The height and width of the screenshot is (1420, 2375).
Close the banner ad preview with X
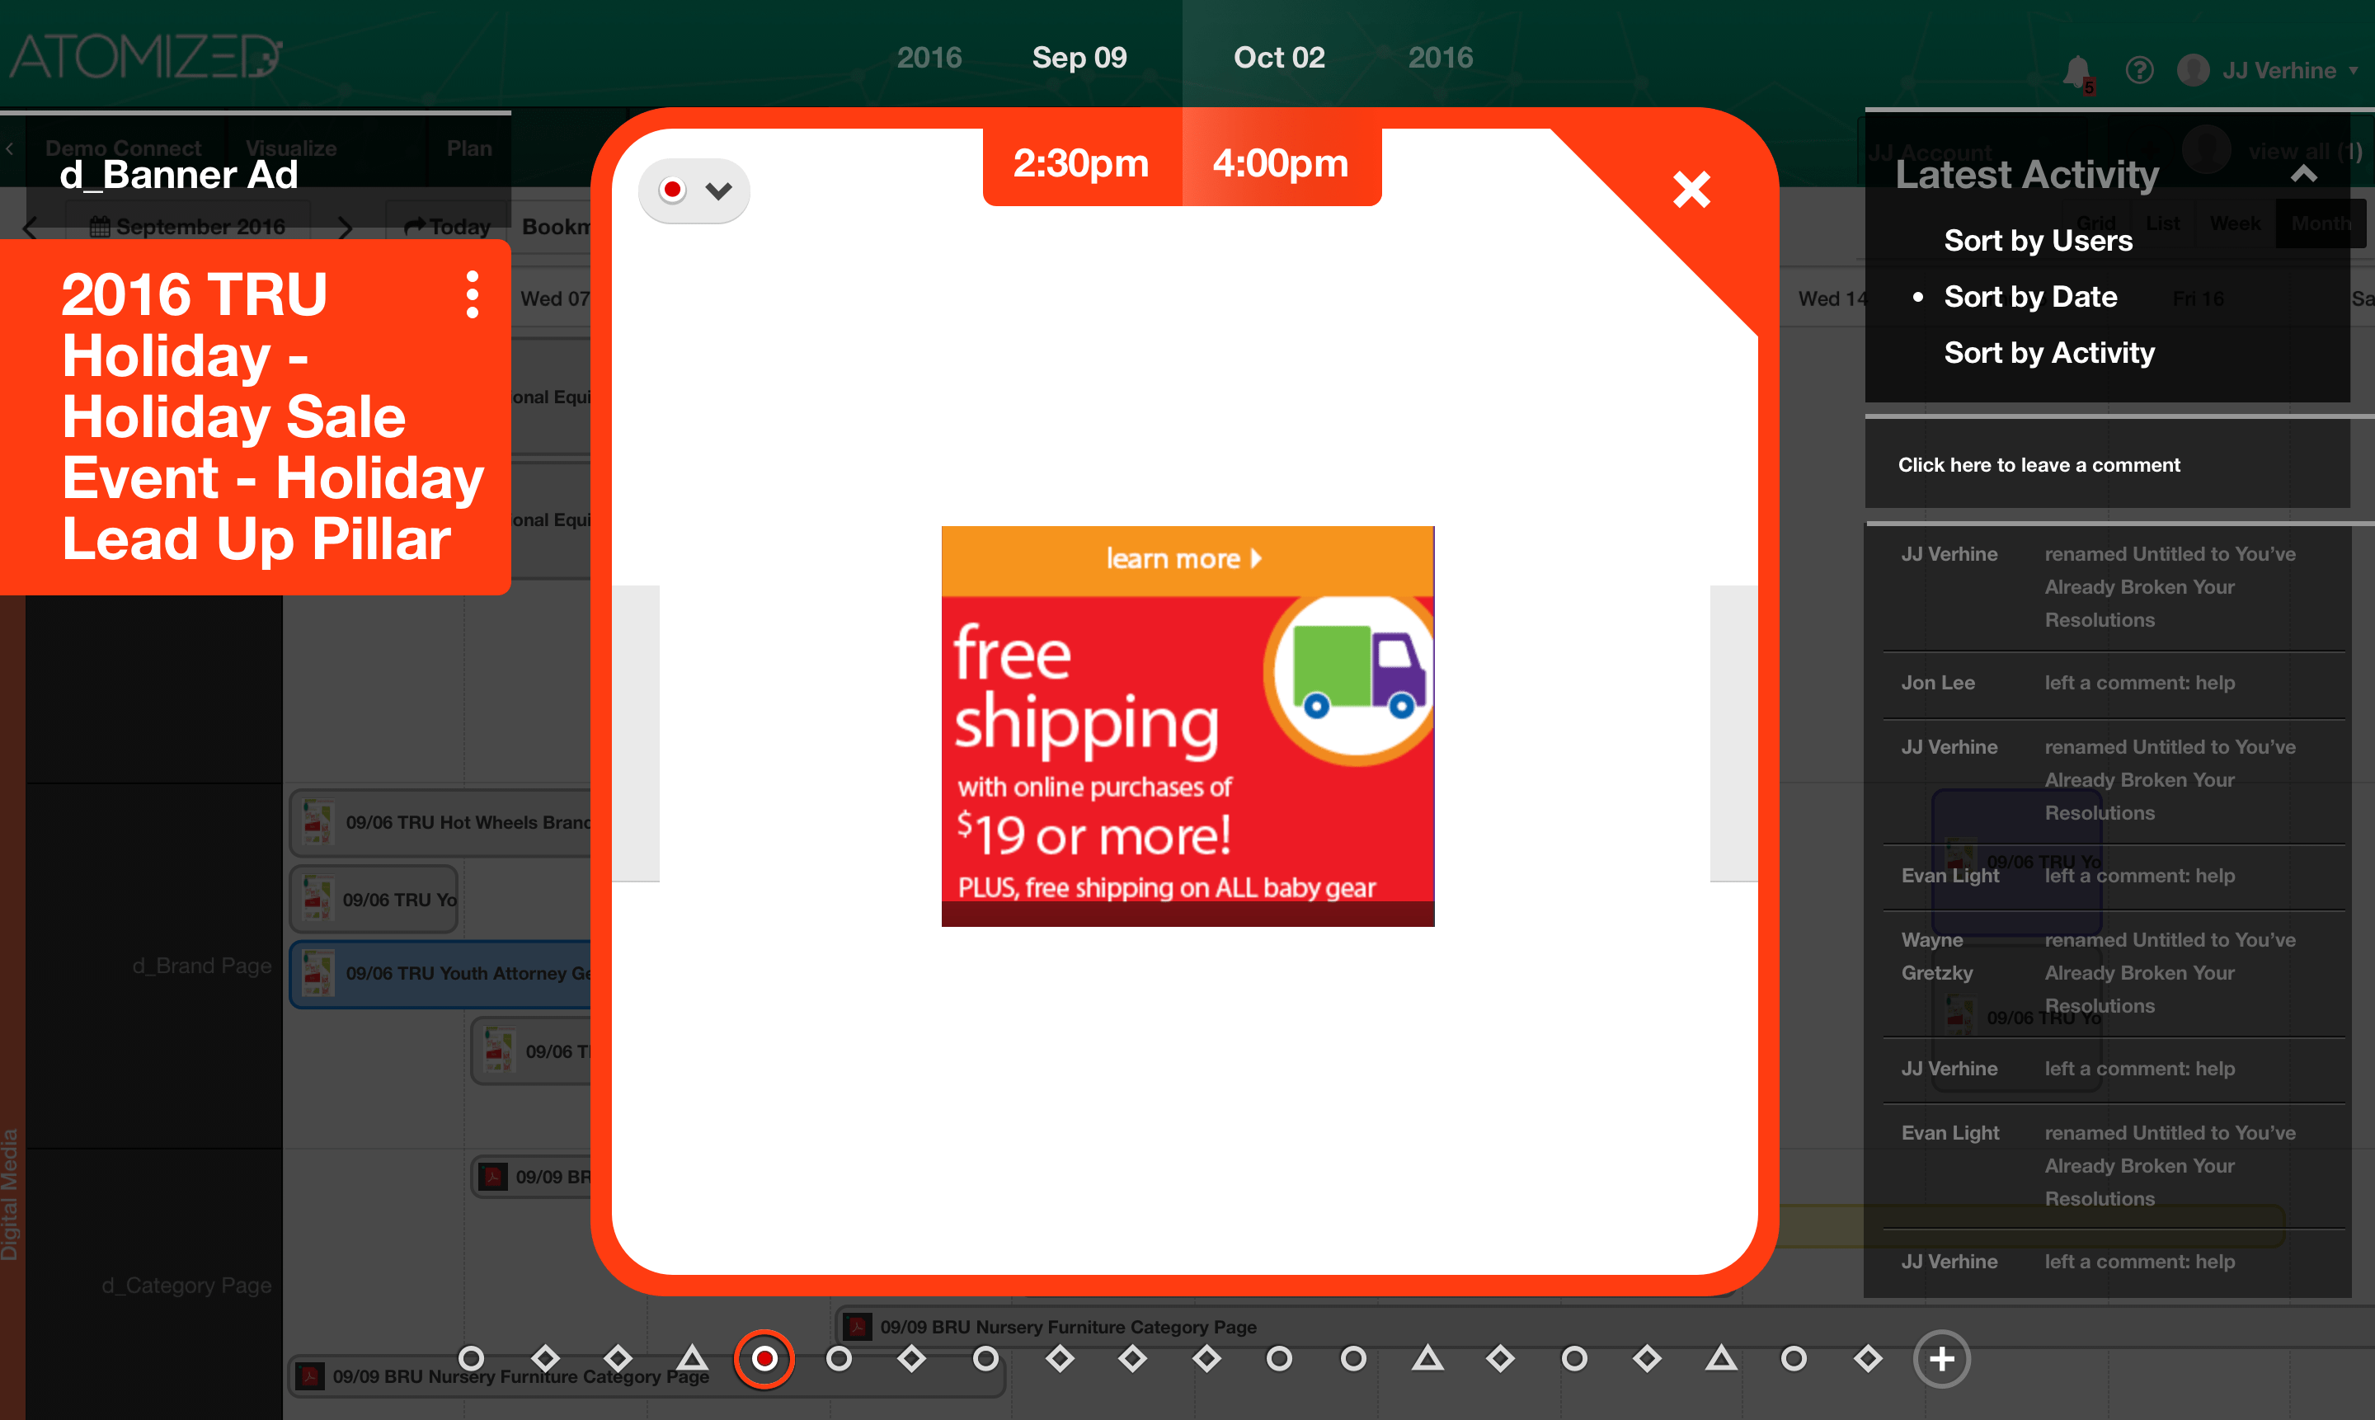point(1691,190)
